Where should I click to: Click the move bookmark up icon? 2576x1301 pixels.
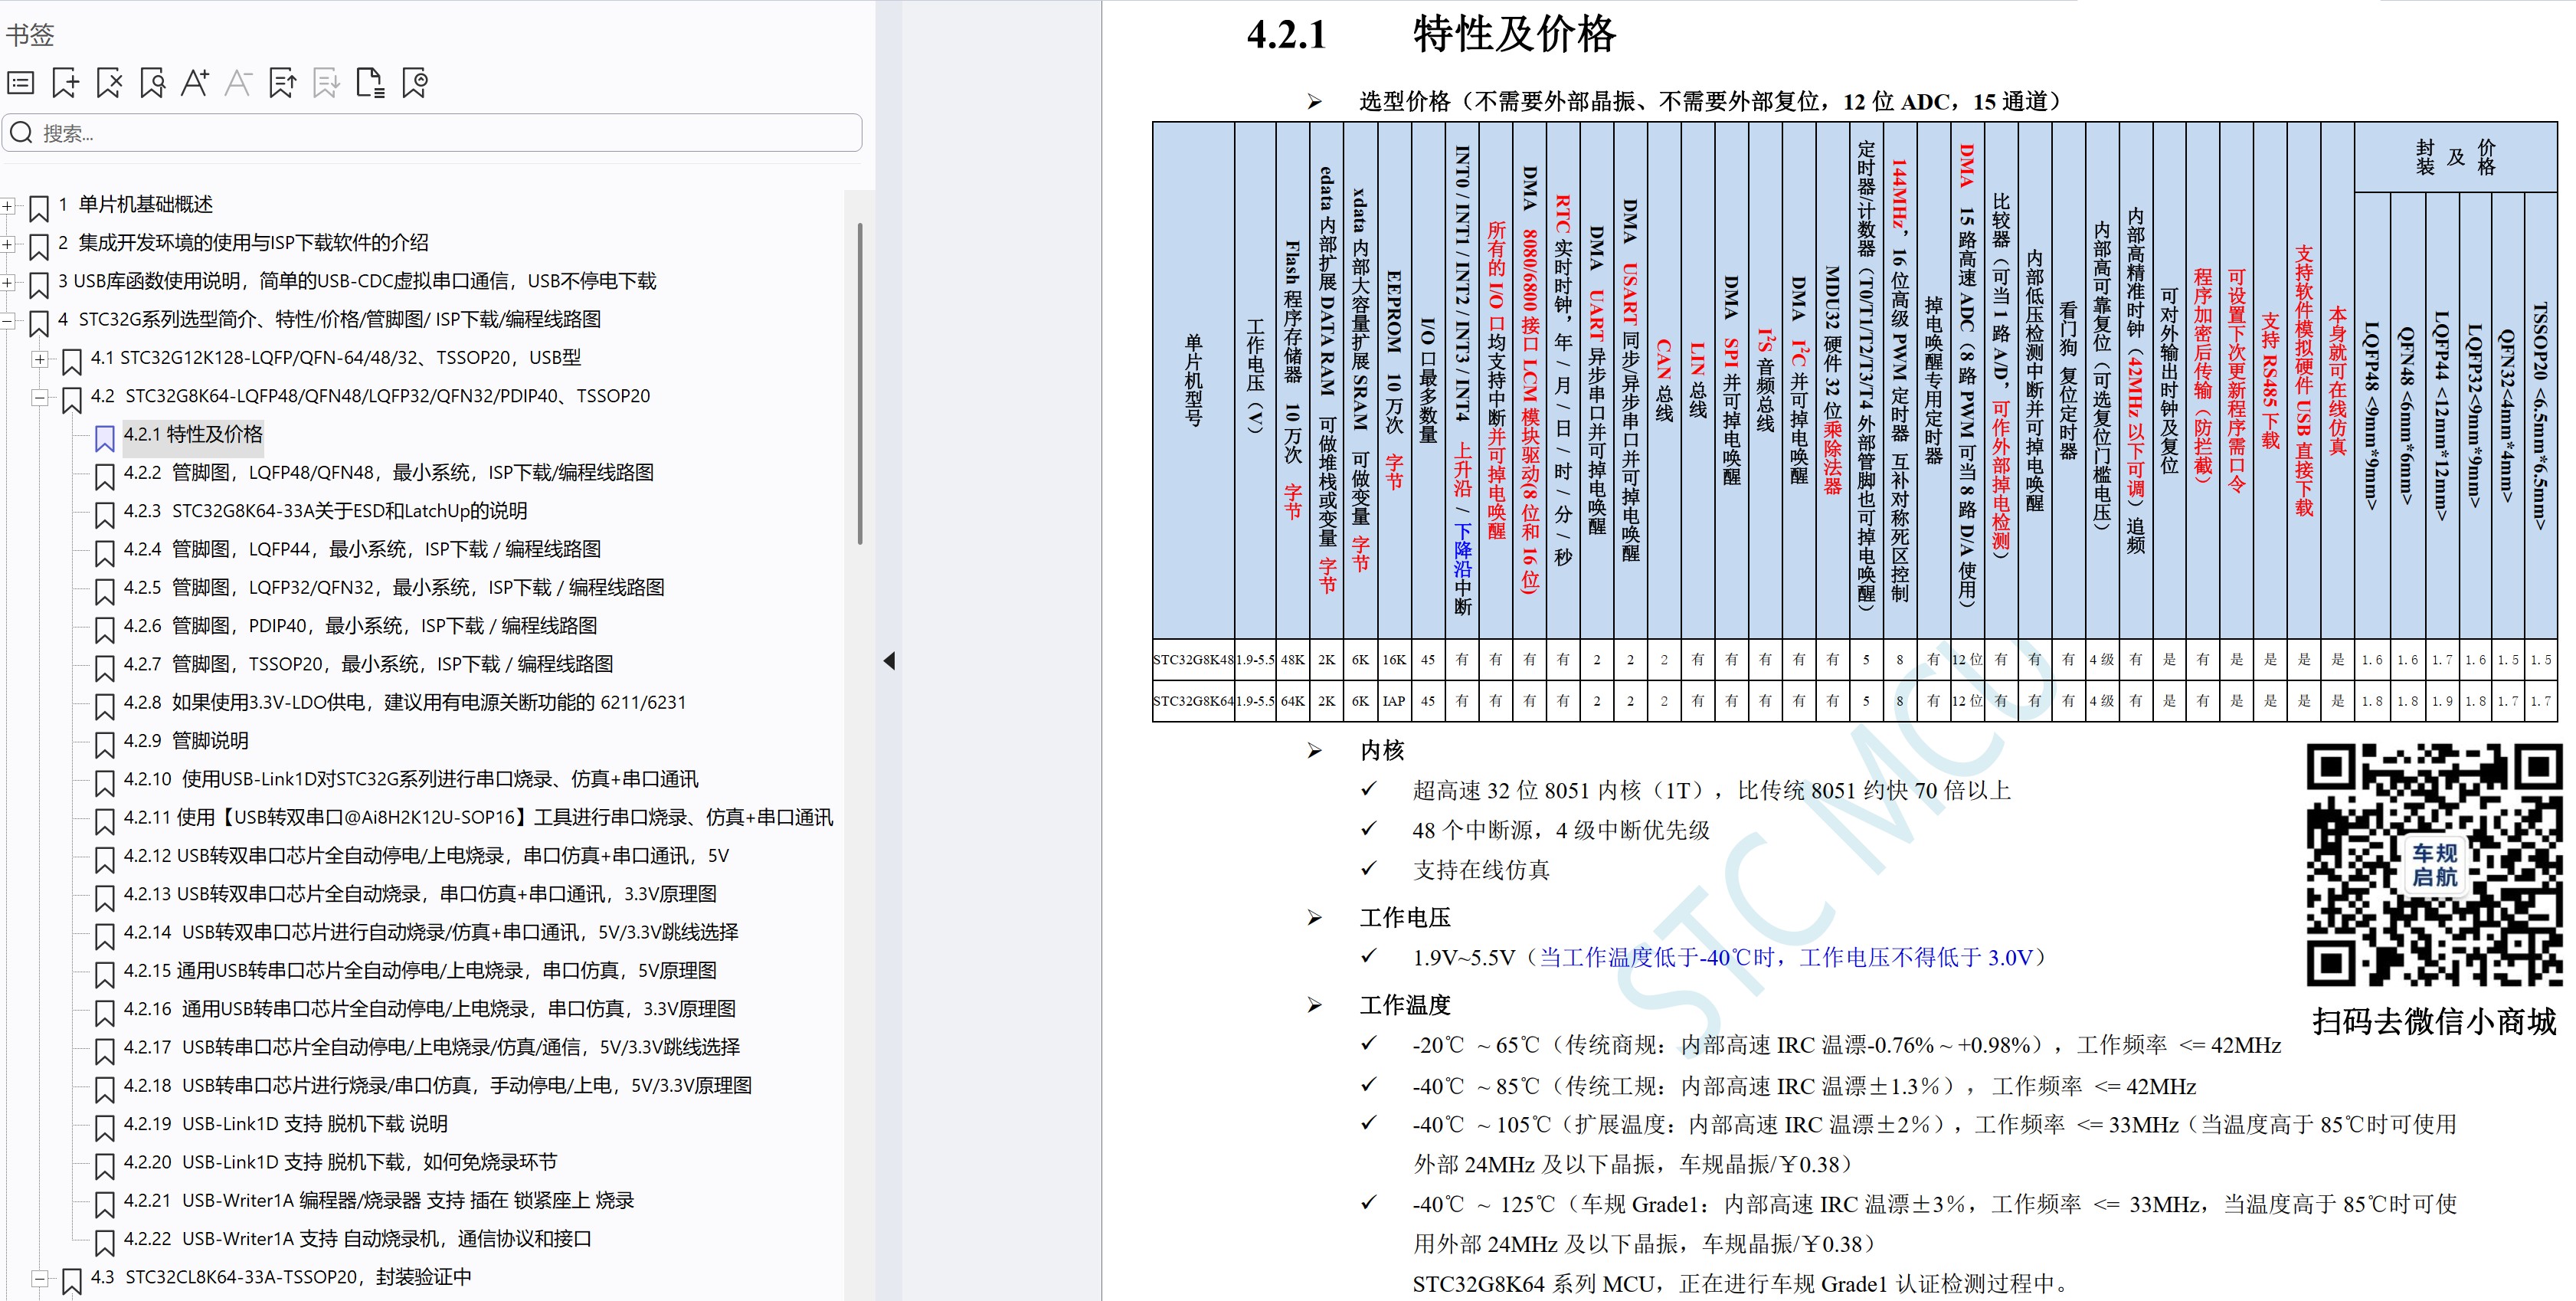[281, 84]
